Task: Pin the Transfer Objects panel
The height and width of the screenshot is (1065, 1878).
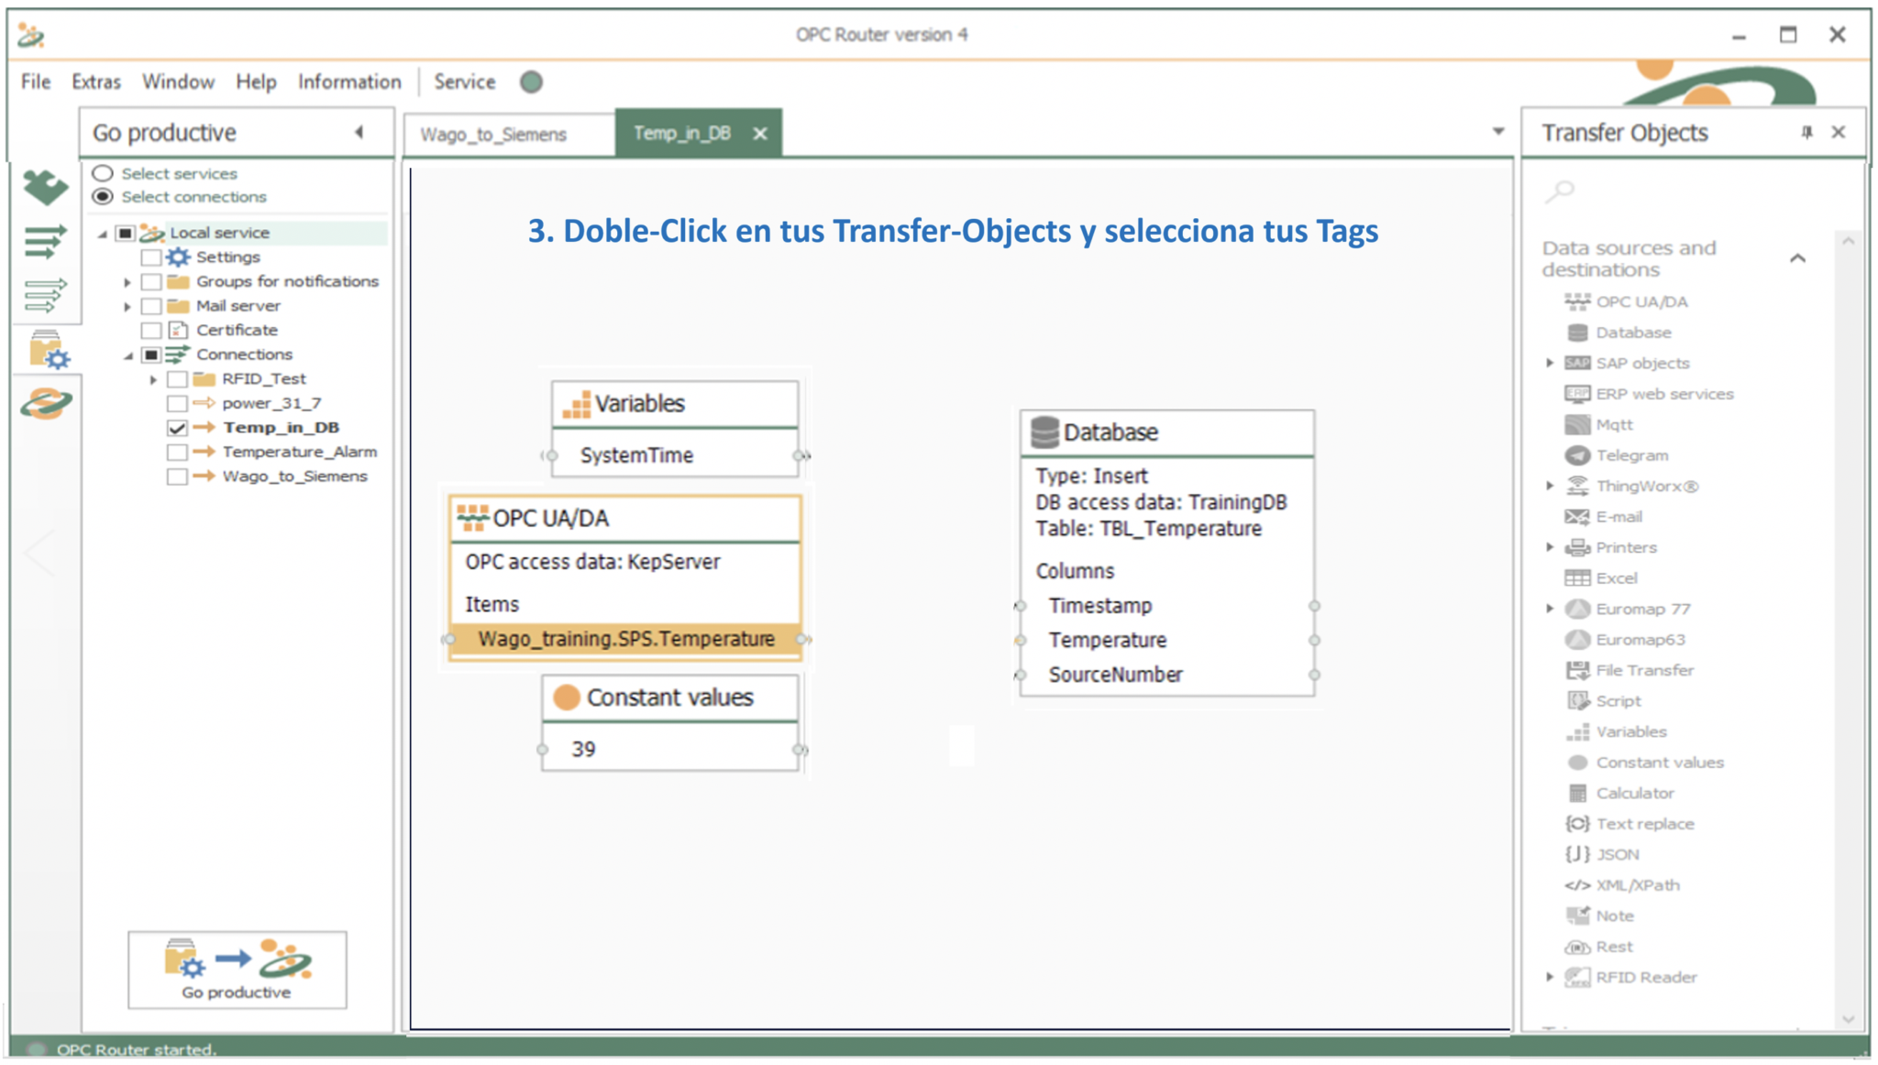Action: click(x=1806, y=133)
